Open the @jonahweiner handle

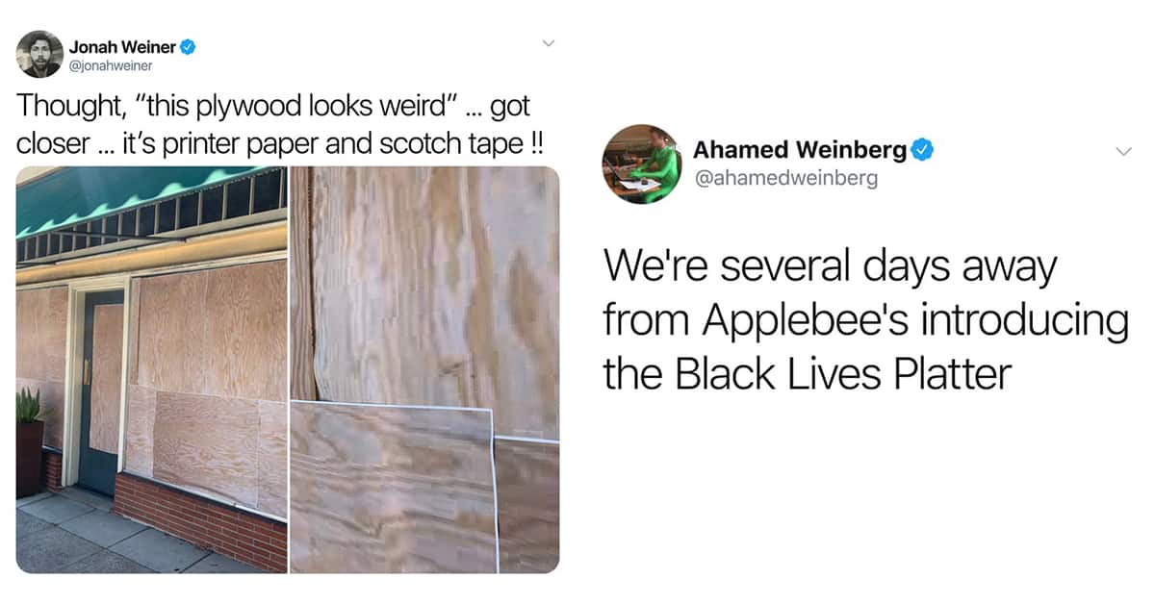(111, 65)
